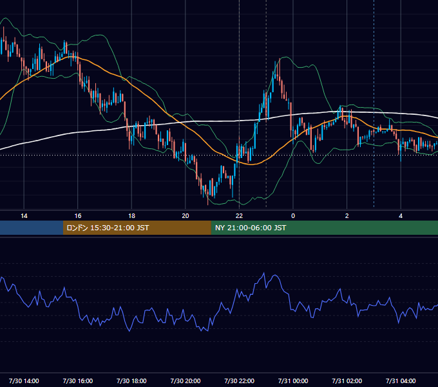
Task: Click hour label 16 on upper axis
Action: 78,216
